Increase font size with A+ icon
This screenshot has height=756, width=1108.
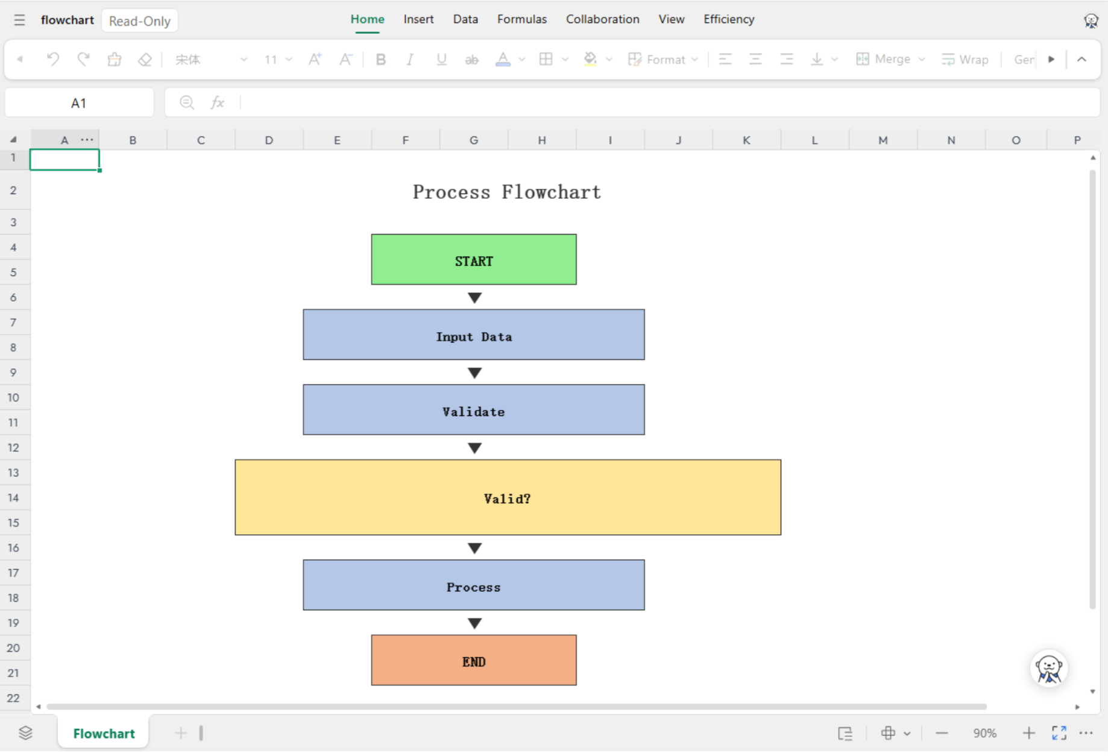[x=315, y=59]
